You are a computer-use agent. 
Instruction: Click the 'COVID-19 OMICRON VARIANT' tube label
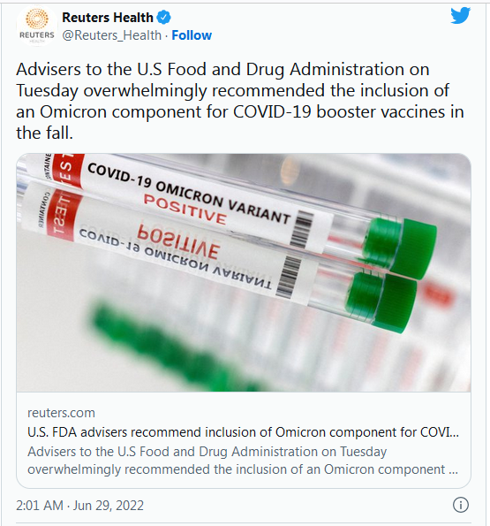189,193
